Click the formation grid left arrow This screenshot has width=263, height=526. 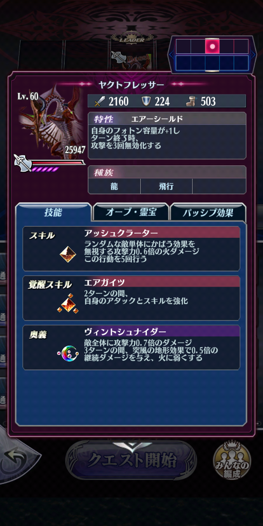pos(172,54)
